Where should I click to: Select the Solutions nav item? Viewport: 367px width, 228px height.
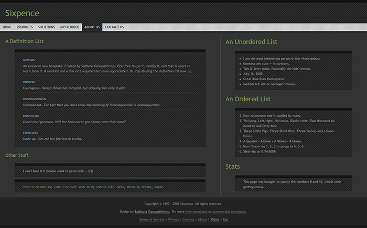pyautogui.click(x=47, y=27)
